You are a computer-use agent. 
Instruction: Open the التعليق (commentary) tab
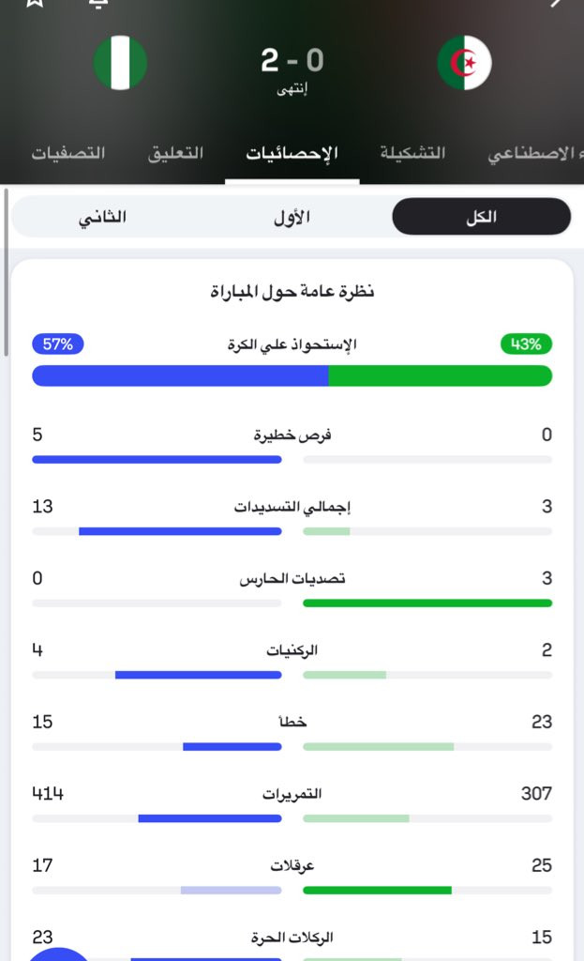[x=175, y=153]
